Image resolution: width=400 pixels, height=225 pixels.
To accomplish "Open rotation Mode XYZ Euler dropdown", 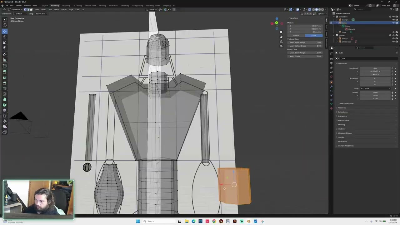I will coord(376,88).
